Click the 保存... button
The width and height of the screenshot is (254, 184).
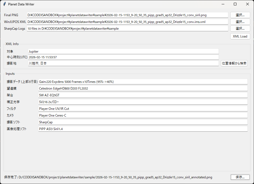click(x=240, y=177)
